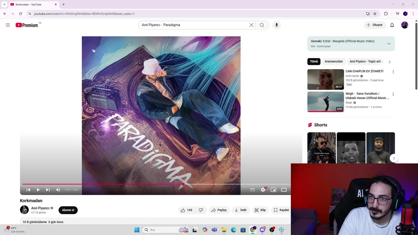
Task: Click the testo taylan channel name
Action: tap(352, 76)
